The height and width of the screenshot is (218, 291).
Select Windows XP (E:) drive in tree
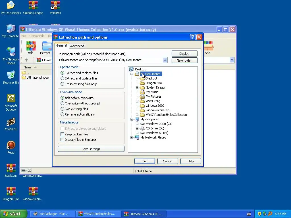coord(157,133)
